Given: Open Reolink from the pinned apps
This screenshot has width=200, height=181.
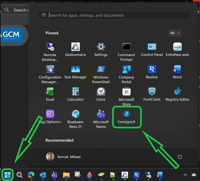Looking at the screenshot, I should coord(152,72).
